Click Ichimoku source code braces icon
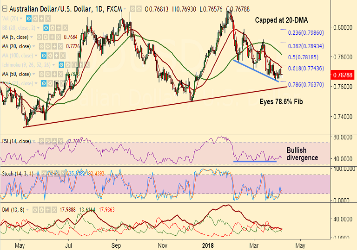This screenshot has width=357, height=251. point(74,65)
